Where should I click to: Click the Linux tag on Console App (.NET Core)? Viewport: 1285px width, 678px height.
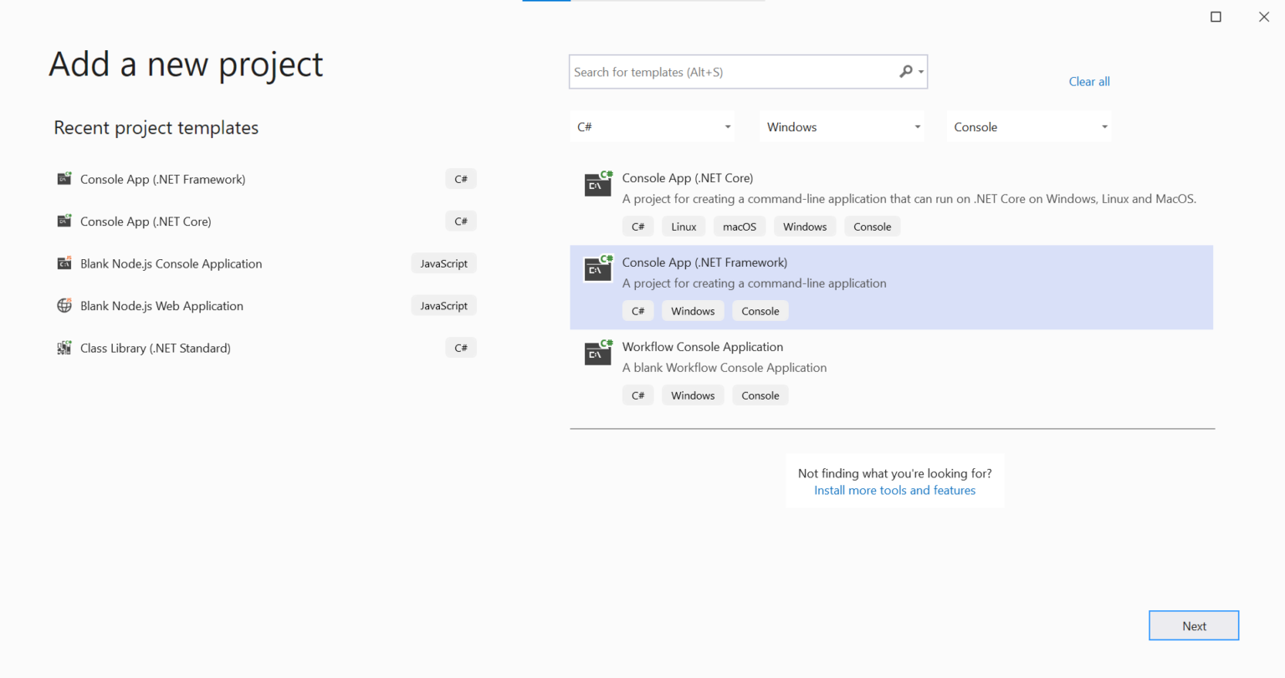pos(683,226)
